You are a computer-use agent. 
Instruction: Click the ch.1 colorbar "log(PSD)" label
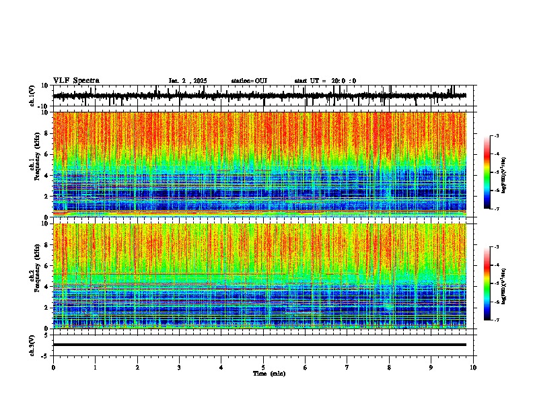point(503,175)
